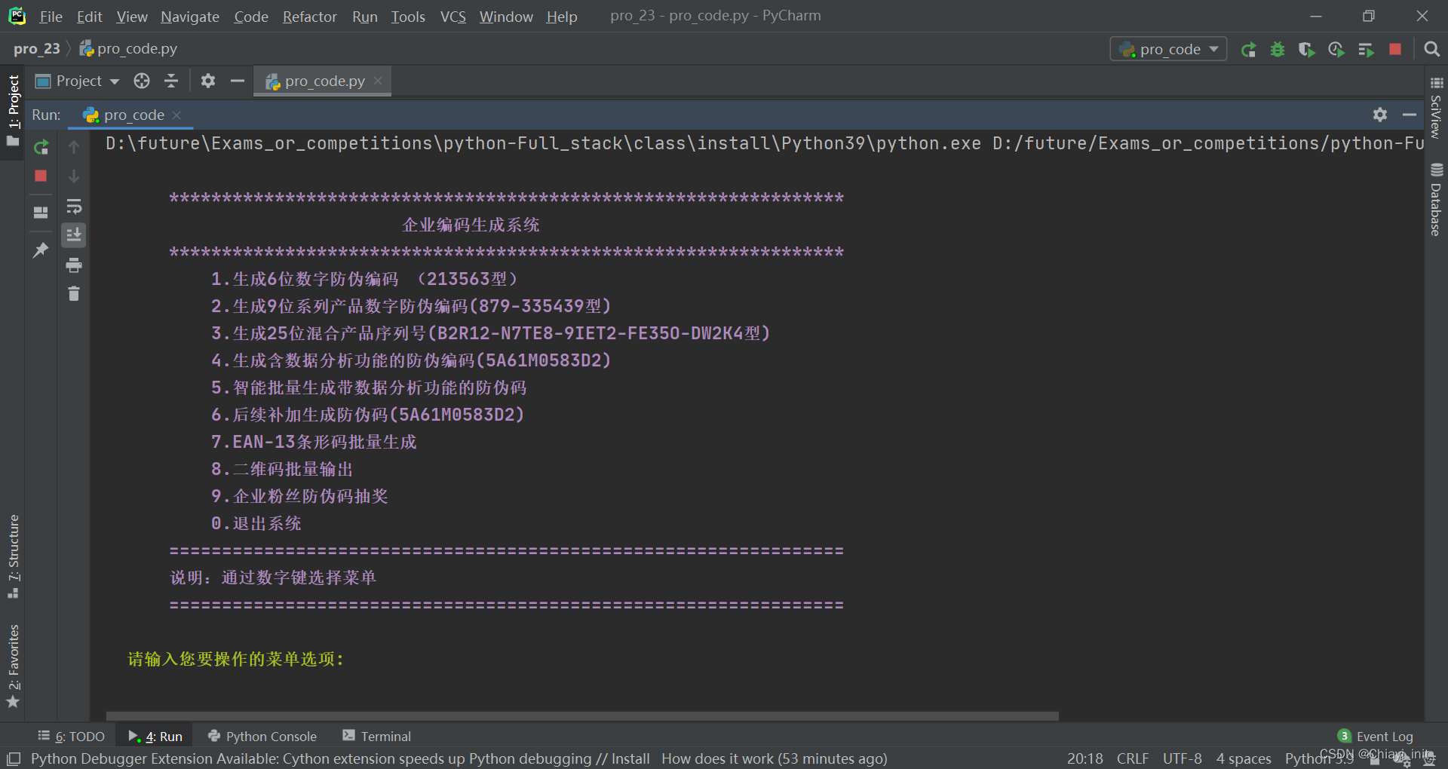Open the 6: TODO tool window
Image resolution: width=1448 pixels, height=769 pixels.
pyautogui.click(x=72, y=736)
